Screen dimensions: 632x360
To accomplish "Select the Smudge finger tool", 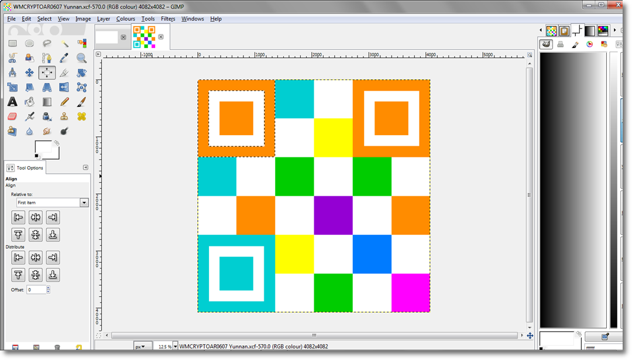I will (x=47, y=131).
